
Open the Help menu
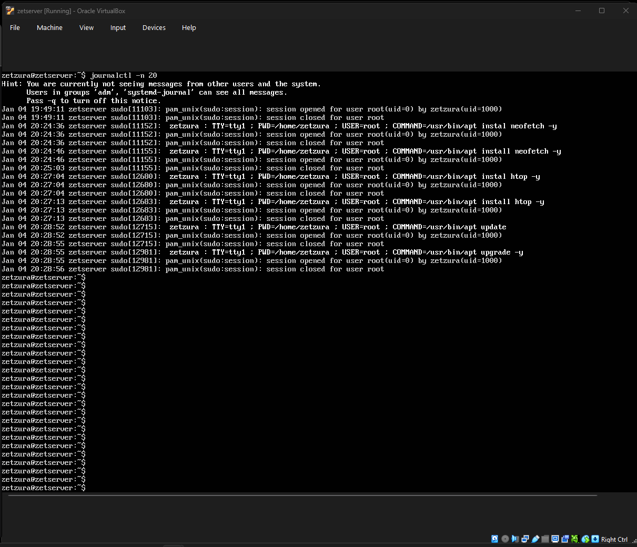(189, 27)
